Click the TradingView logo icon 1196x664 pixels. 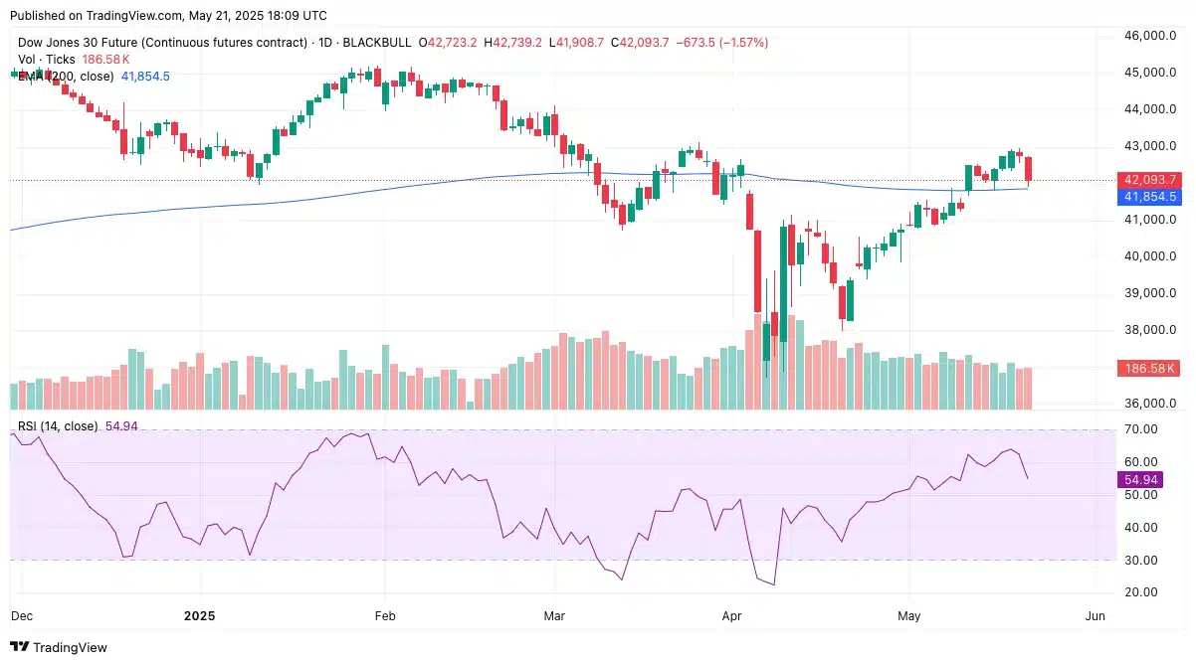coord(19,647)
